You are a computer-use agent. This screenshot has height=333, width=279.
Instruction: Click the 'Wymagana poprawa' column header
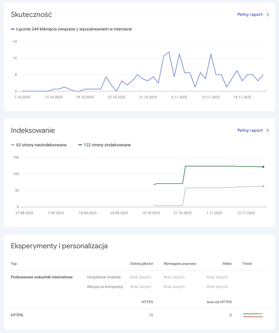point(180,263)
